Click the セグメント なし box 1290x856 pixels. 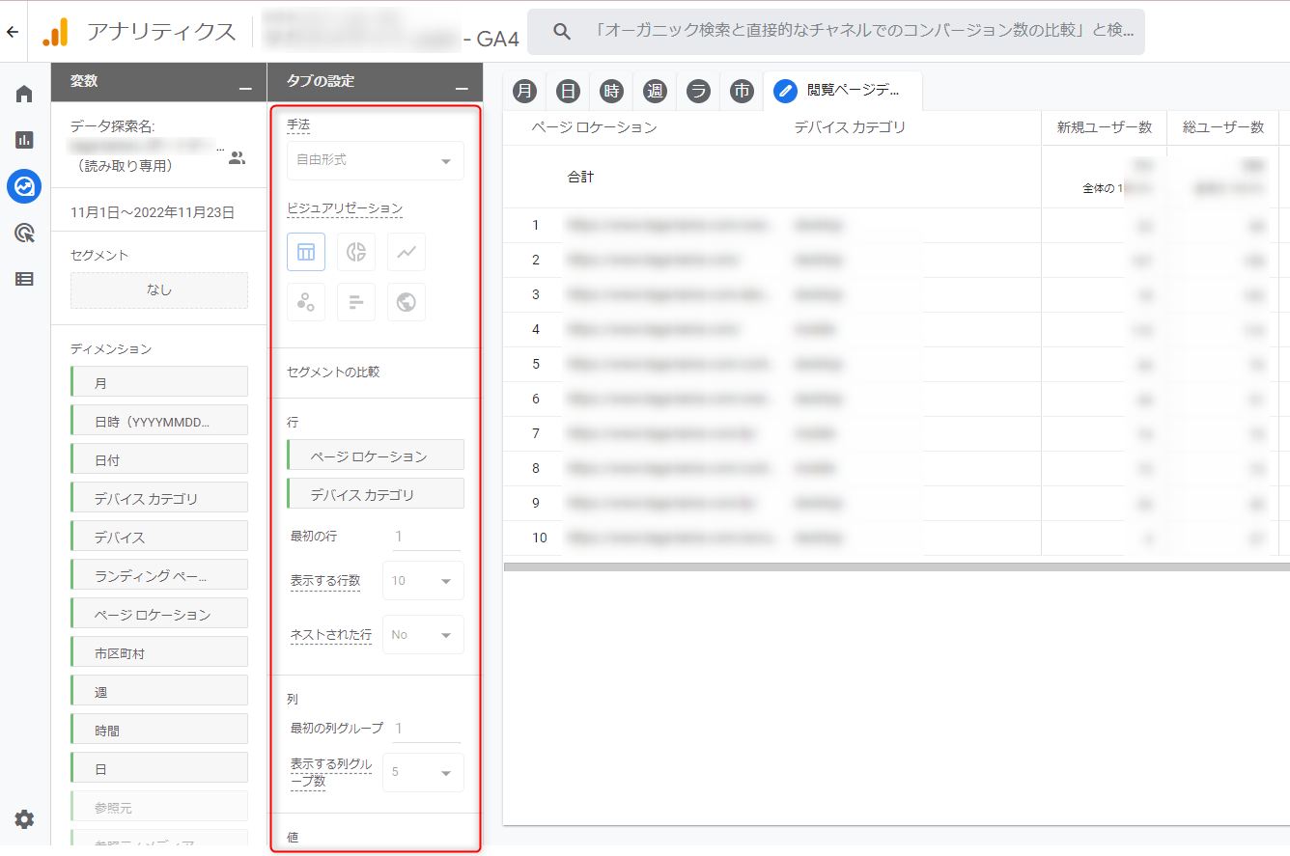coord(159,290)
